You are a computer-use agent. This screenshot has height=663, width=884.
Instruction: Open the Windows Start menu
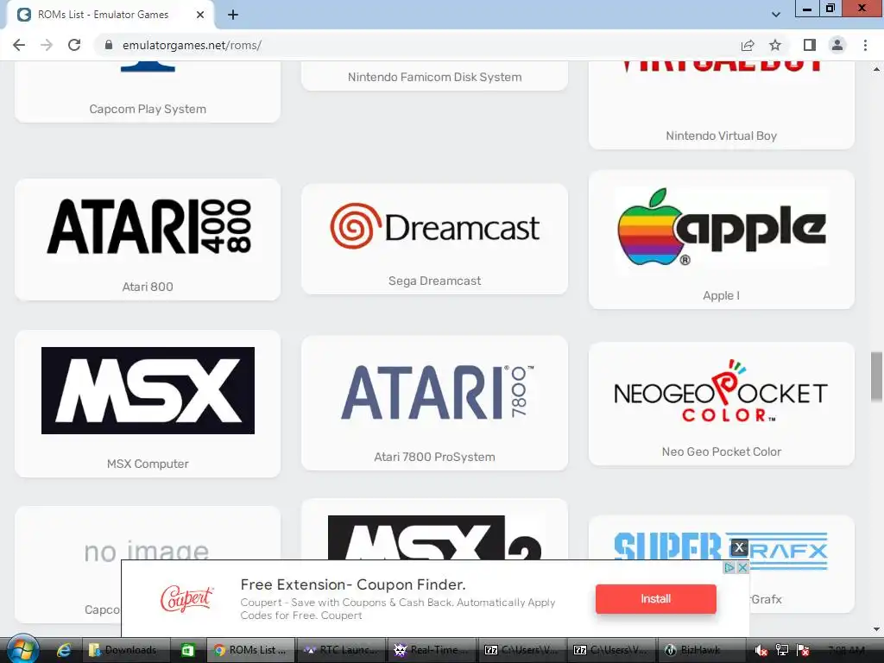click(22, 650)
